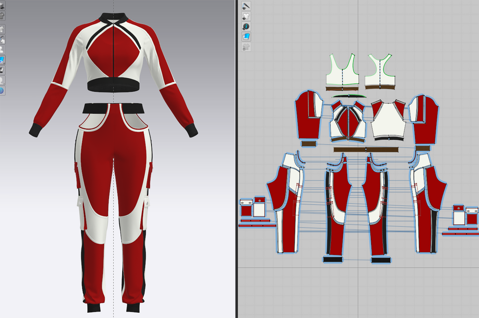Select the blue fabric texture icon in 2D window
This screenshot has height=318, width=479.
[x=246, y=37]
